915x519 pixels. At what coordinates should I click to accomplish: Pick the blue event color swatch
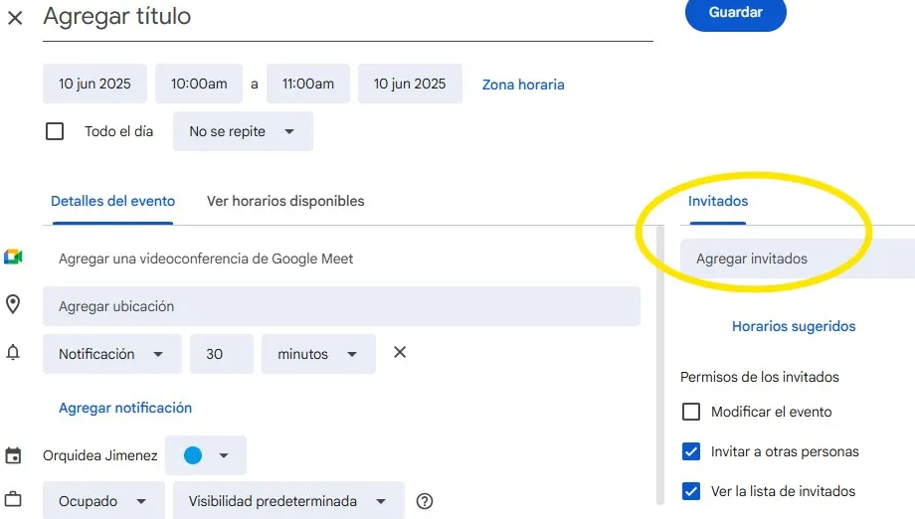pyautogui.click(x=193, y=455)
